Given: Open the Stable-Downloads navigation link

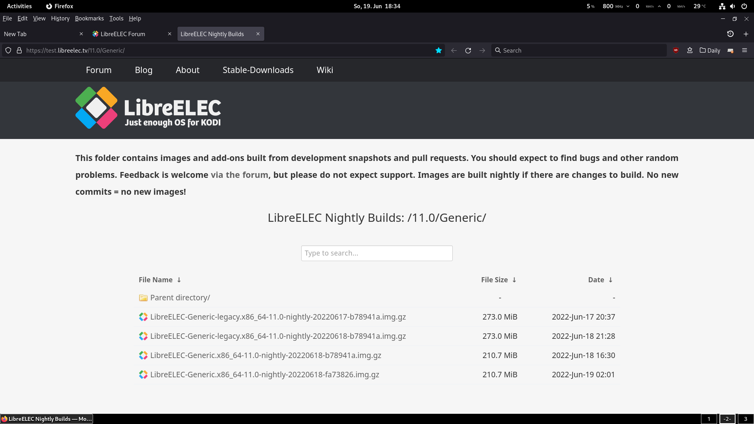Looking at the screenshot, I should coord(258,70).
